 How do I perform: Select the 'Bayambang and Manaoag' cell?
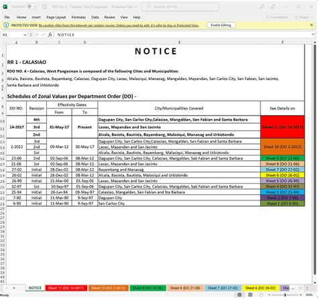[x=179, y=170]
